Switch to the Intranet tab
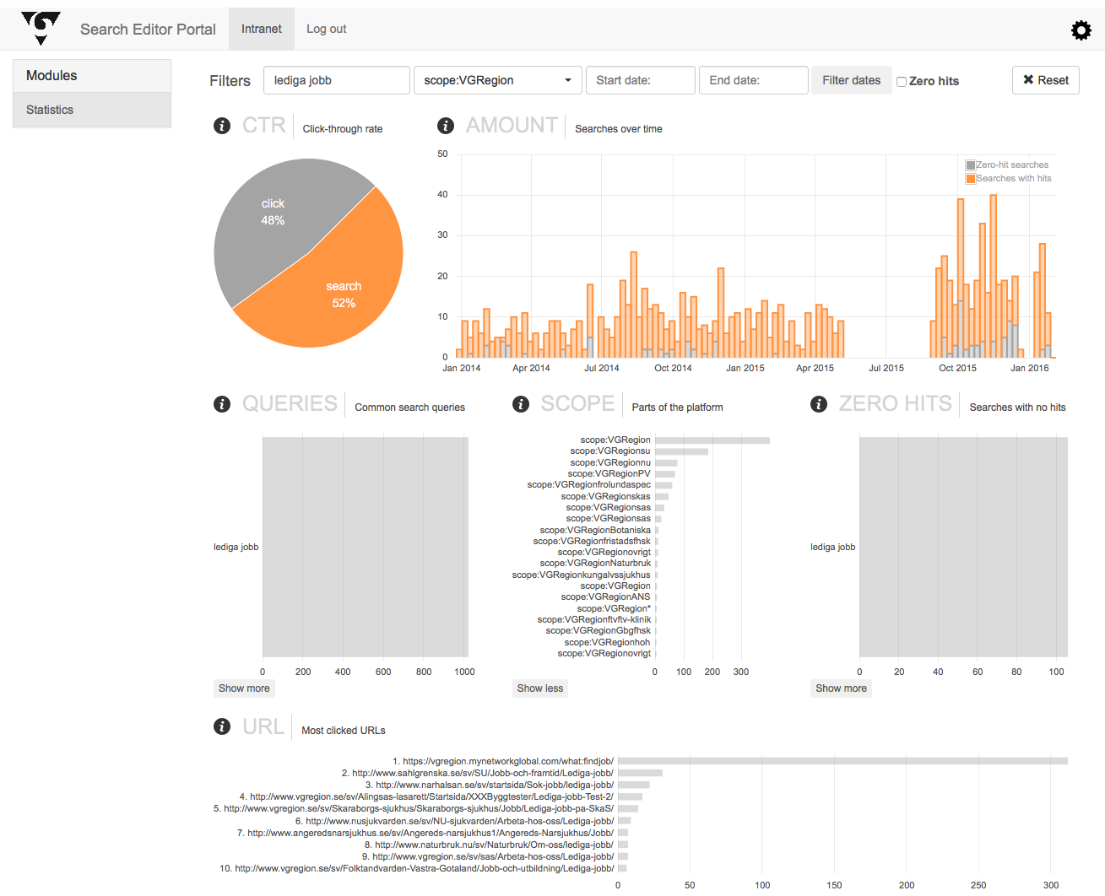 (261, 29)
